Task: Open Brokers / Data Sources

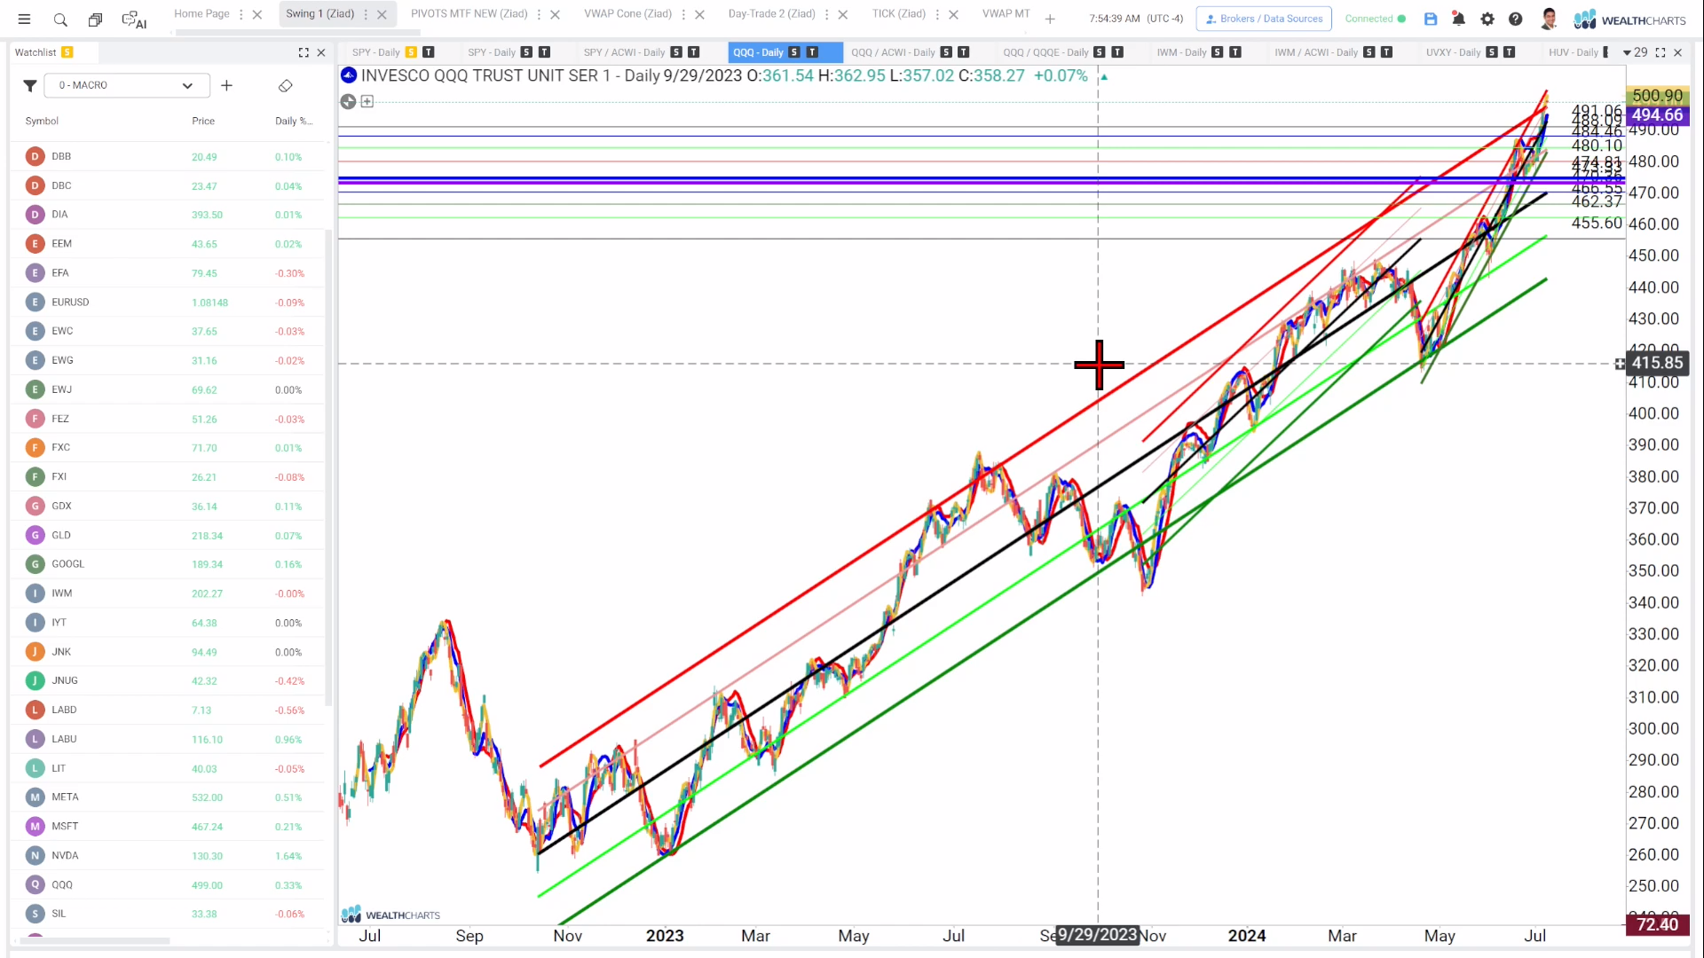Action: [x=1264, y=19]
